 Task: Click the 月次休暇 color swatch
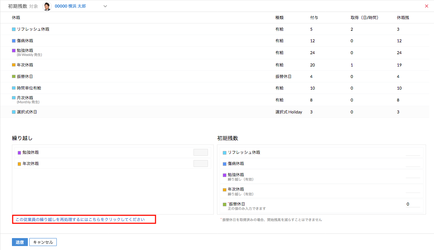tap(14, 98)
